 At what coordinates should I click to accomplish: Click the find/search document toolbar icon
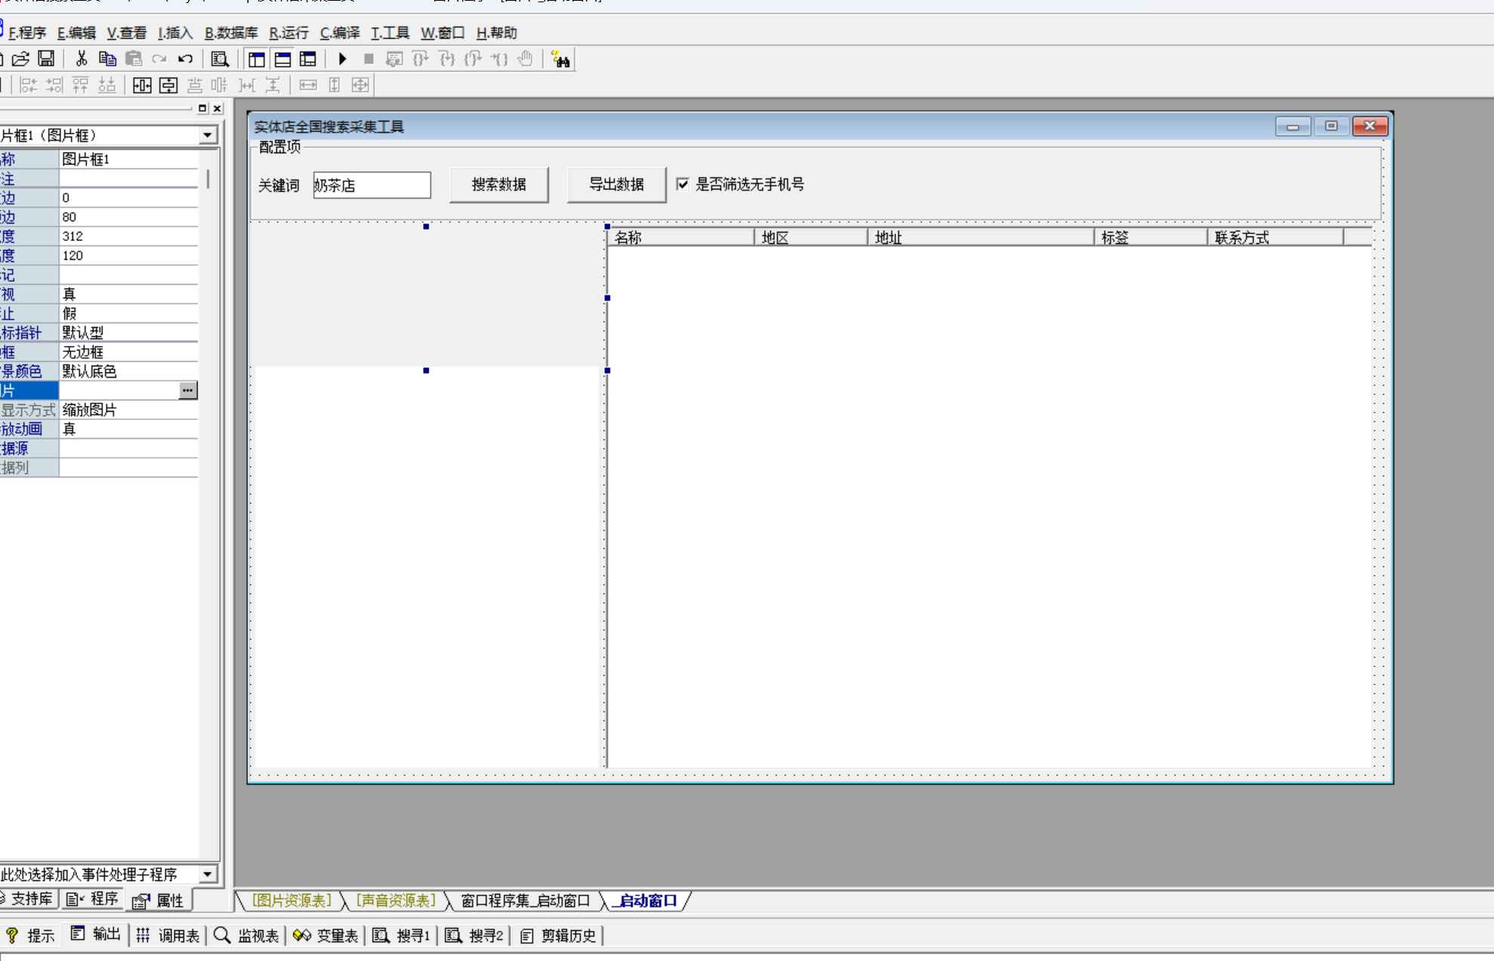click(x=220, y=59)
